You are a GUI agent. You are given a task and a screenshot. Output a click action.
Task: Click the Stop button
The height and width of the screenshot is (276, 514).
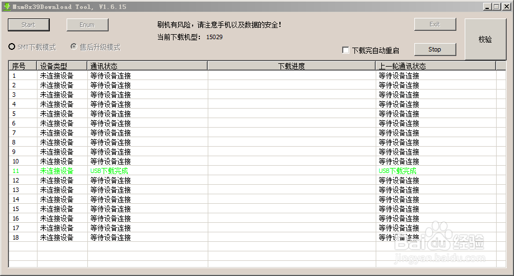pyautogui.click(x=435, y=49)
